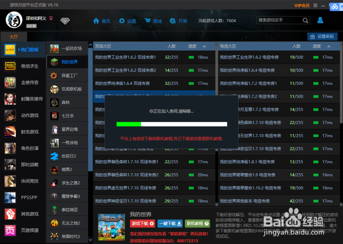The width and height of the screenshot is (343, 244).
Task: Choose 魔兽争霸3 in the game list
Action: pos(67,196)
